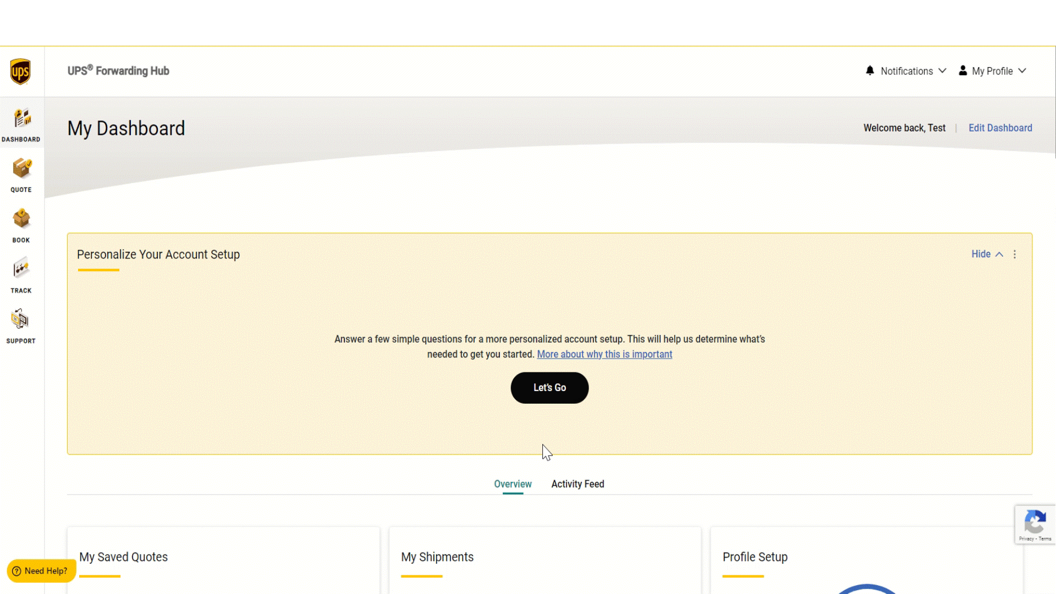Click the UPS shield logo
The image size is (1056, 594).
(20, 71)
